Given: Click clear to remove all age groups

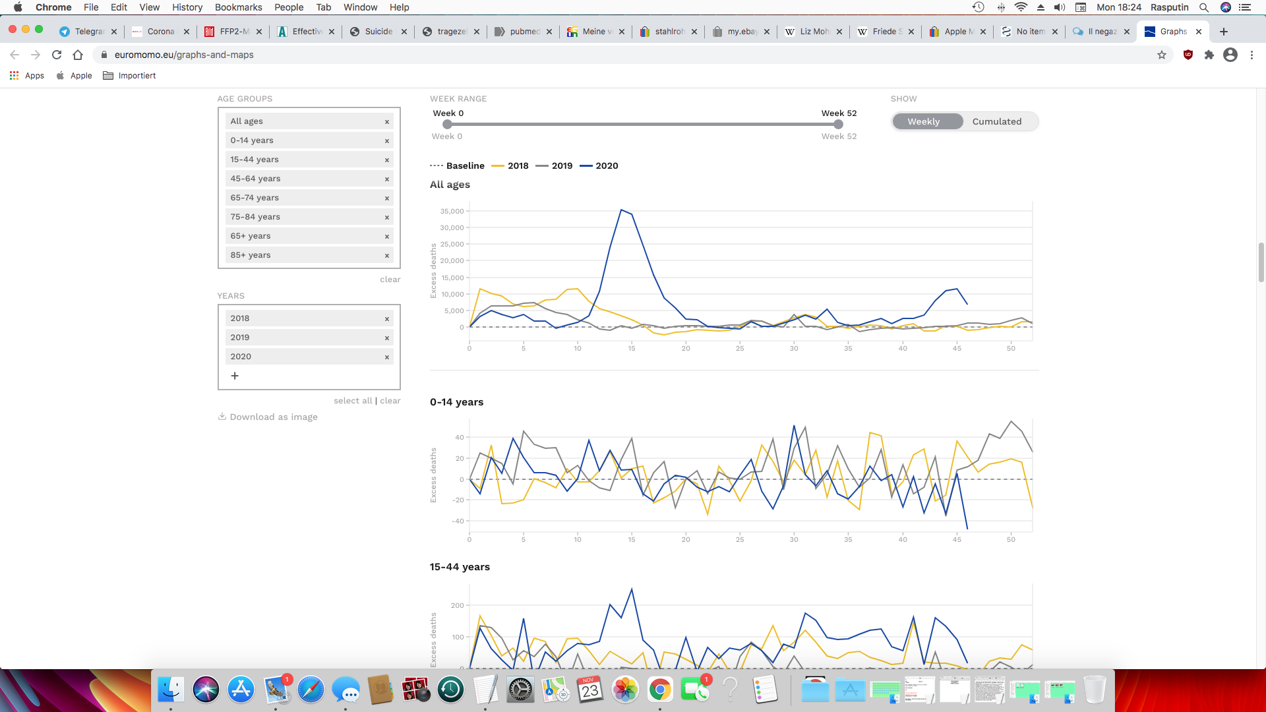Looking at the screenshot, I should pos(390,278).
